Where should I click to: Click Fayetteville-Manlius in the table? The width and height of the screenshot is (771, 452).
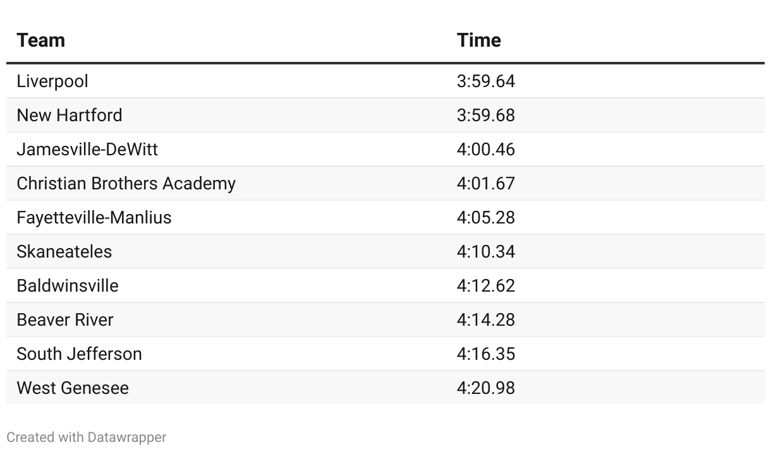(94, 218)
